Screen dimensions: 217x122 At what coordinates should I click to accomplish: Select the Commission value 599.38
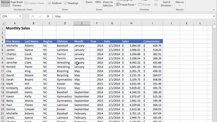[152, 101]
